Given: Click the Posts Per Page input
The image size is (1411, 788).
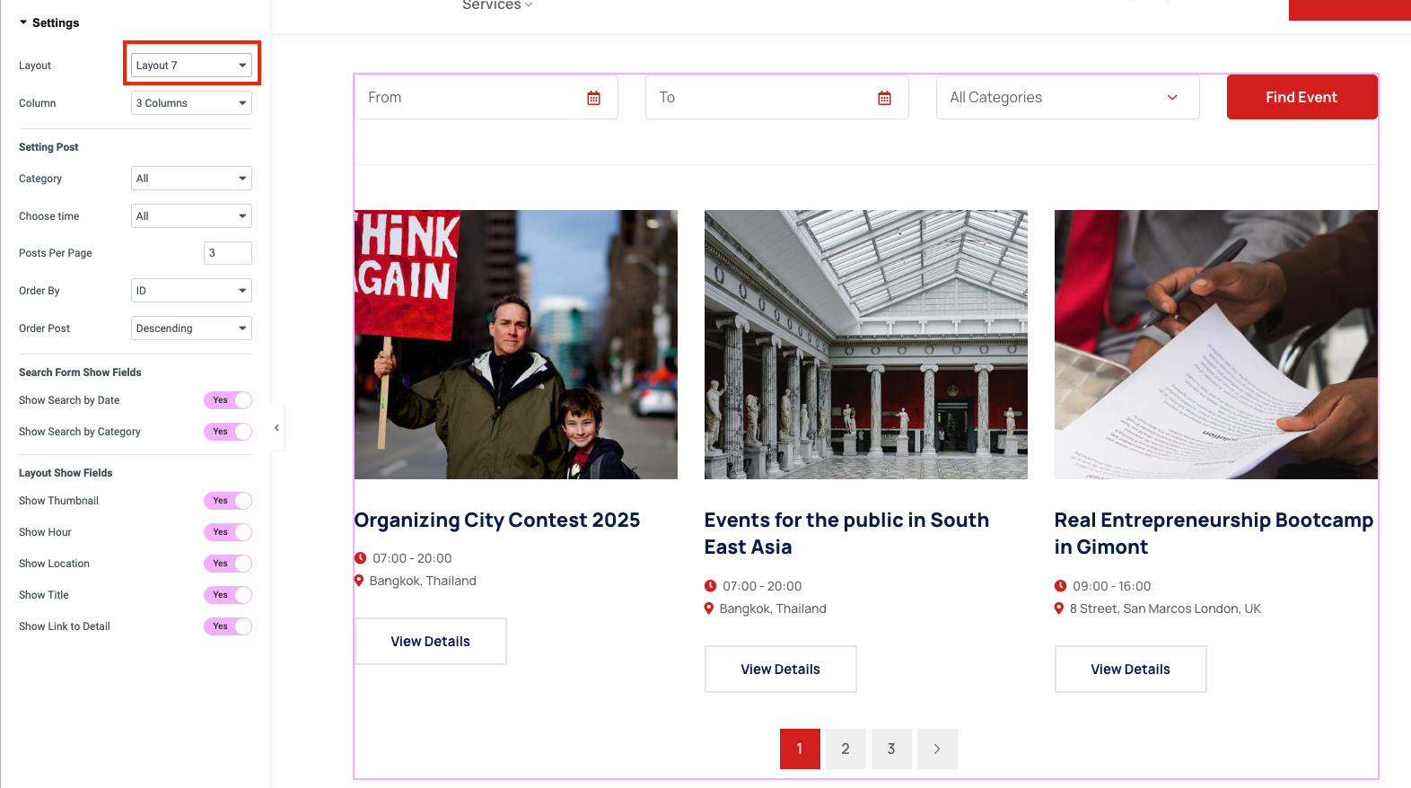Looking at the screenshot, I should click(227, 253).
